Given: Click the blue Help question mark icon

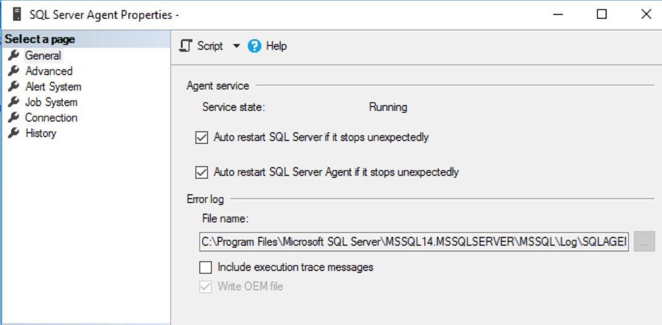Looking at the screenshot, I should tap(255, 46).
